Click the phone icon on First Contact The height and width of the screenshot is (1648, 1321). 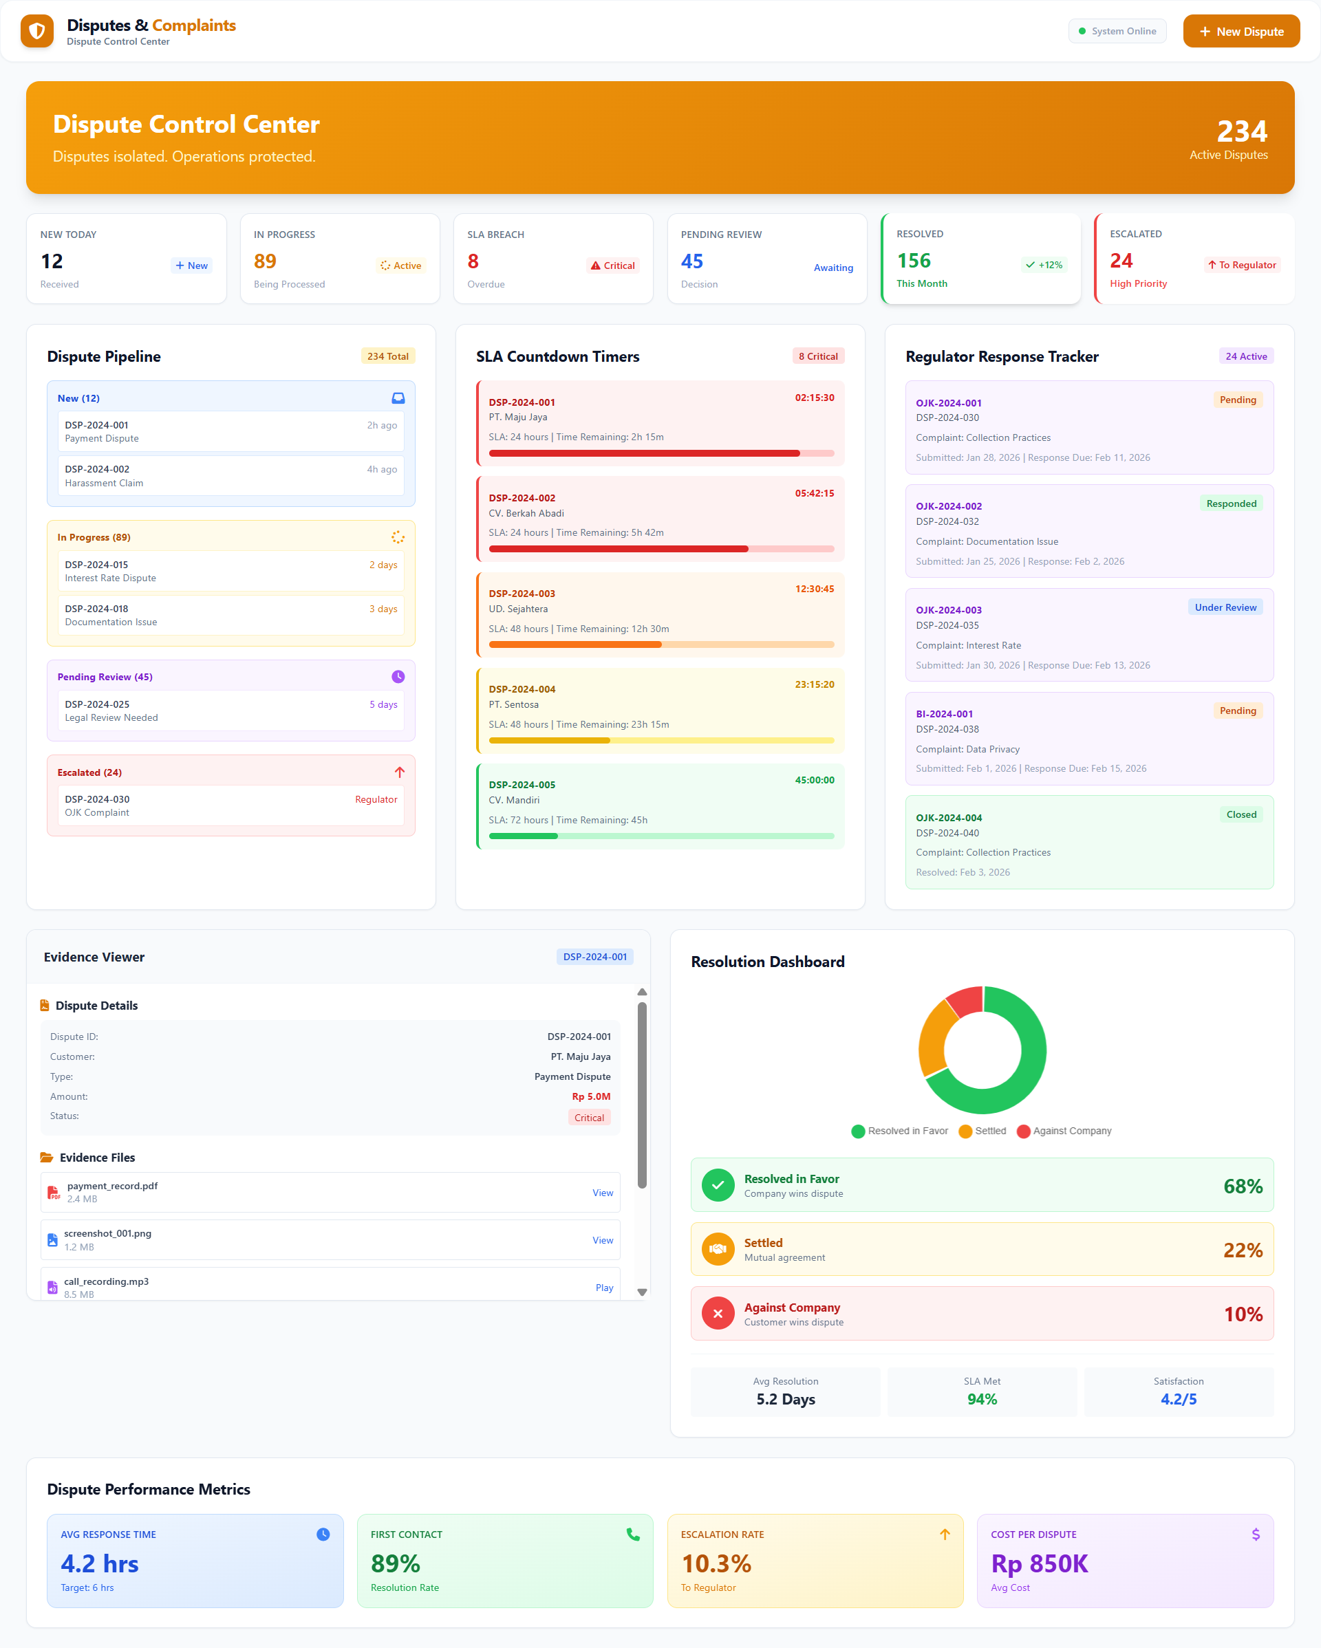(633, 1534)
